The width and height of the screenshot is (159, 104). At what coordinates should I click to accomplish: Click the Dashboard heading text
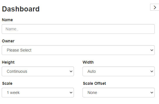[21, 9]
